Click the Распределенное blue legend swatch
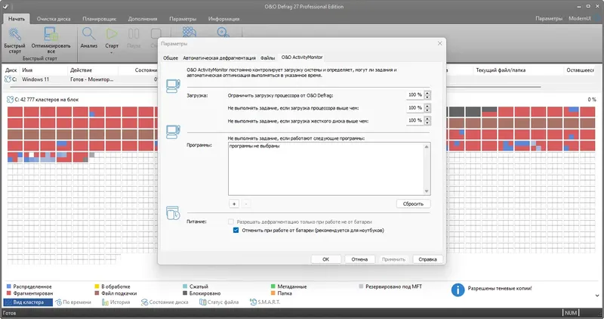 9,286
